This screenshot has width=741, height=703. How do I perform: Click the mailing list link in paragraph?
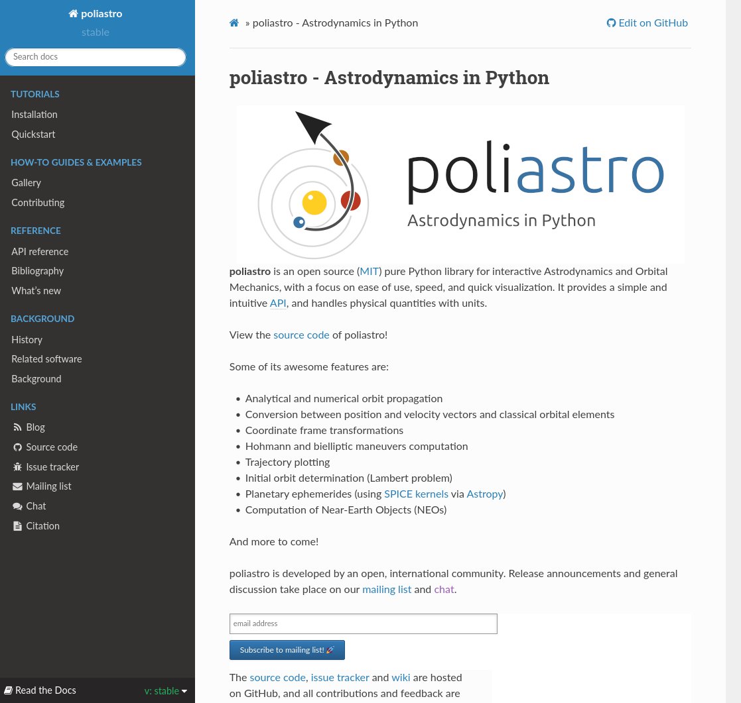tap(387, 589)
